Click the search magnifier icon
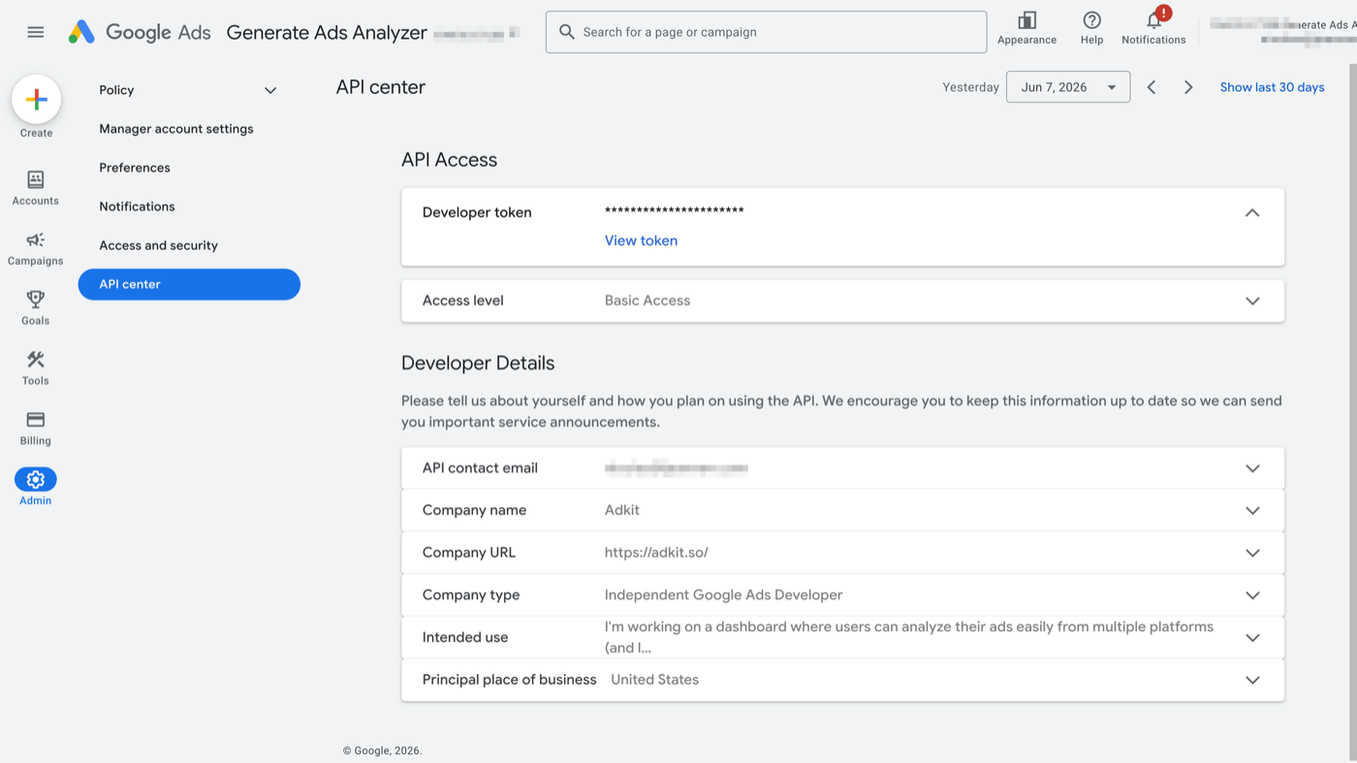Screen dimensions: 1357x763 [x=567, y=32]
